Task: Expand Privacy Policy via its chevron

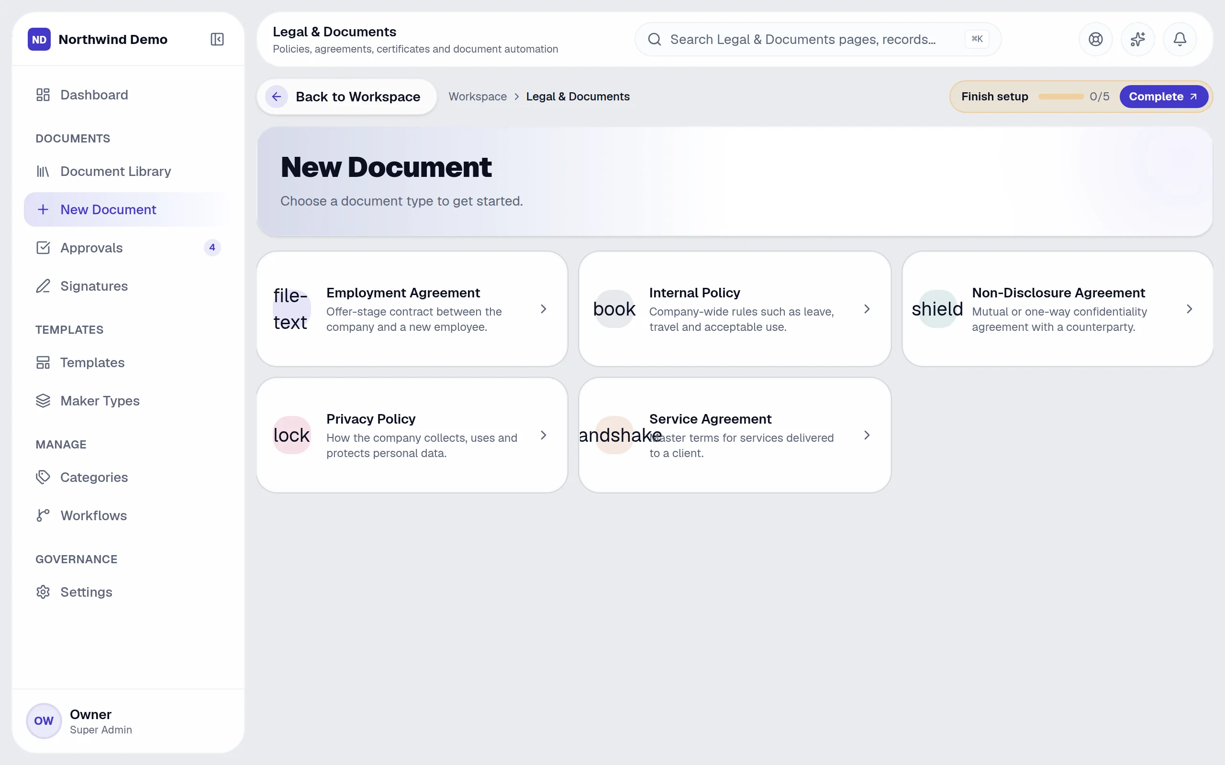Action: coord(543,435)
